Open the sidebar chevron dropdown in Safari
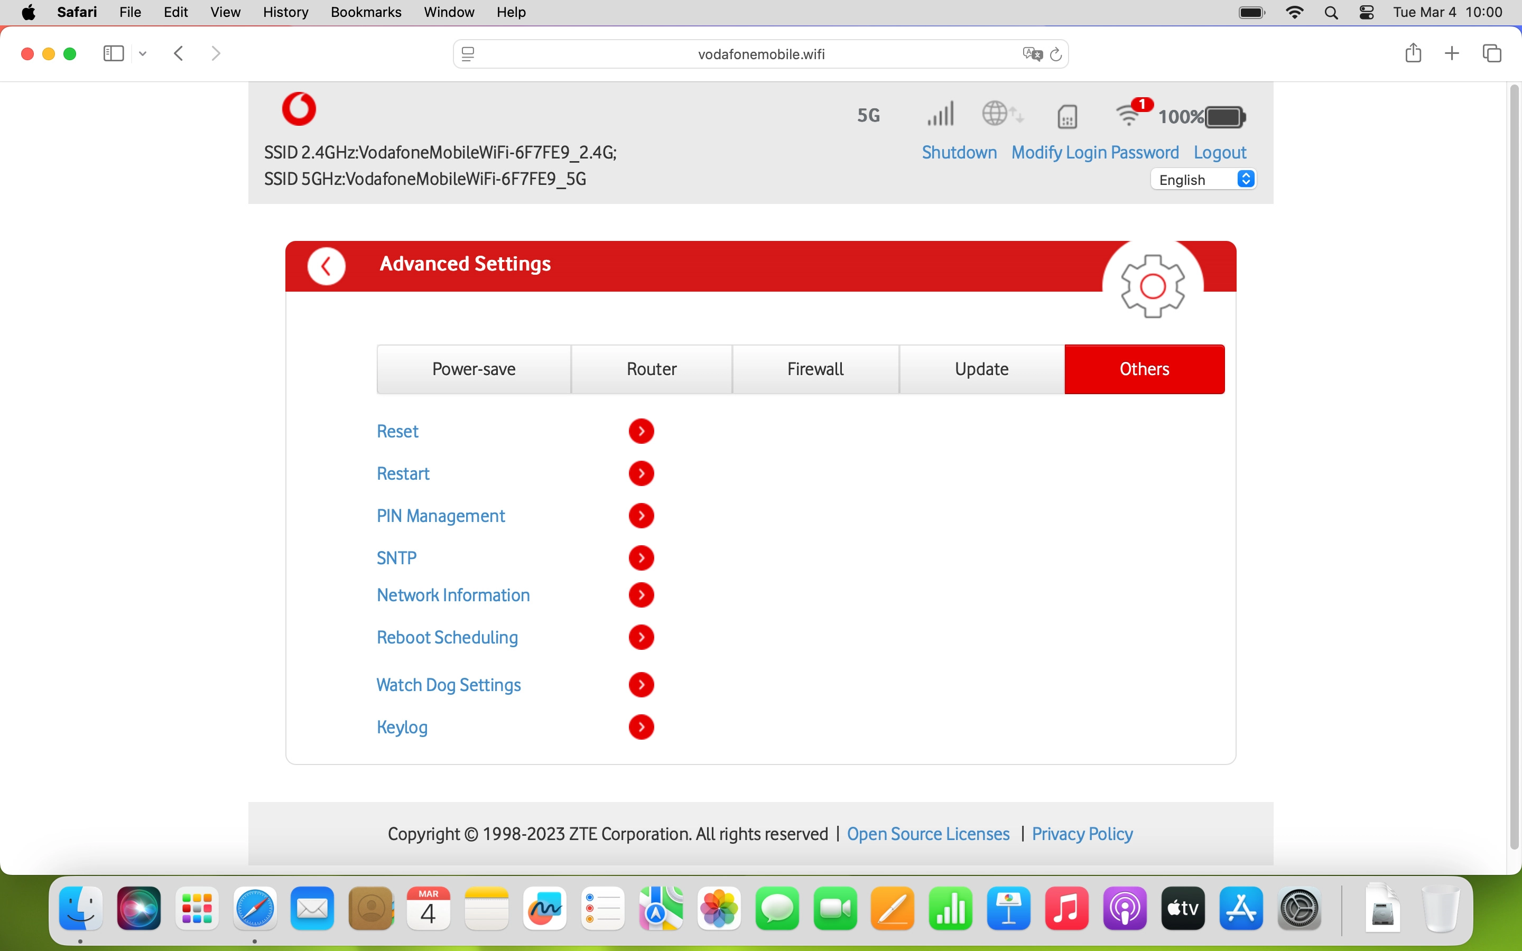1522x951 pixels. click(x=143, y=54)
